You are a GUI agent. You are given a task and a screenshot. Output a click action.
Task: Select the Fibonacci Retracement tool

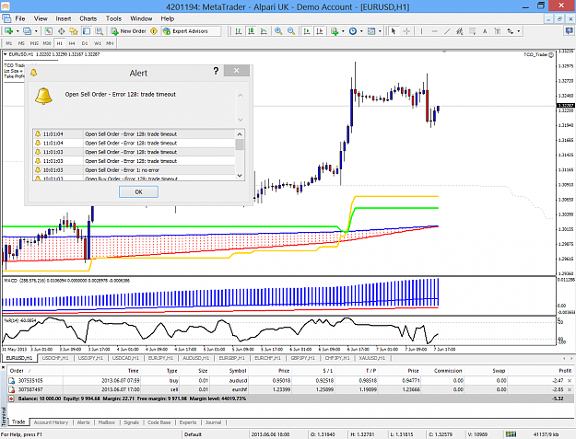(x=473, y=31)
